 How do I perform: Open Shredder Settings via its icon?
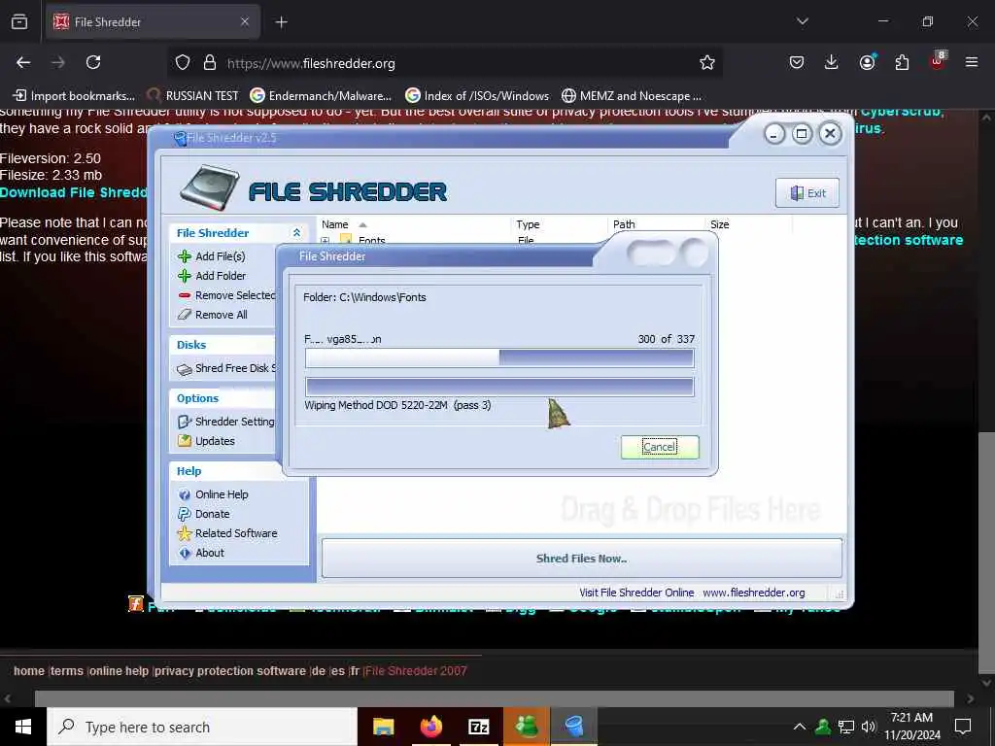click(x=185, y=422)
